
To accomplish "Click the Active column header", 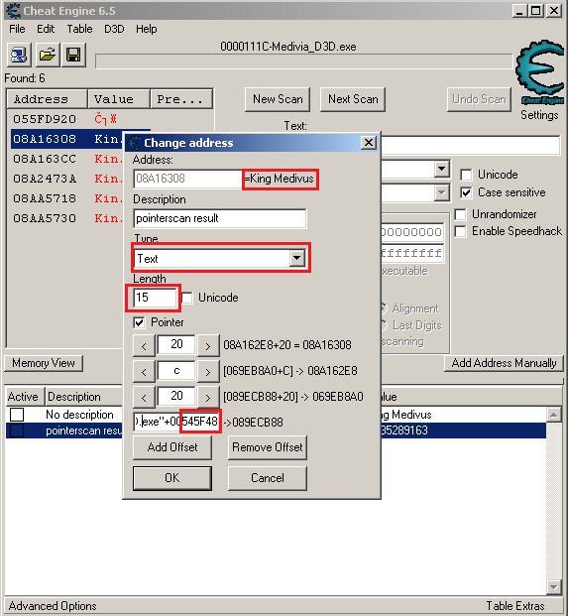I will tap(23, 397).
